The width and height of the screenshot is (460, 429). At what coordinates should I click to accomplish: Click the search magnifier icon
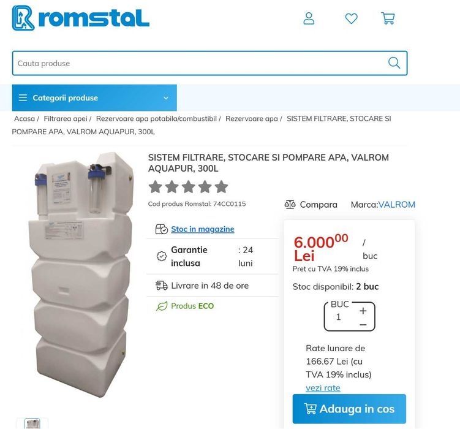394,63
